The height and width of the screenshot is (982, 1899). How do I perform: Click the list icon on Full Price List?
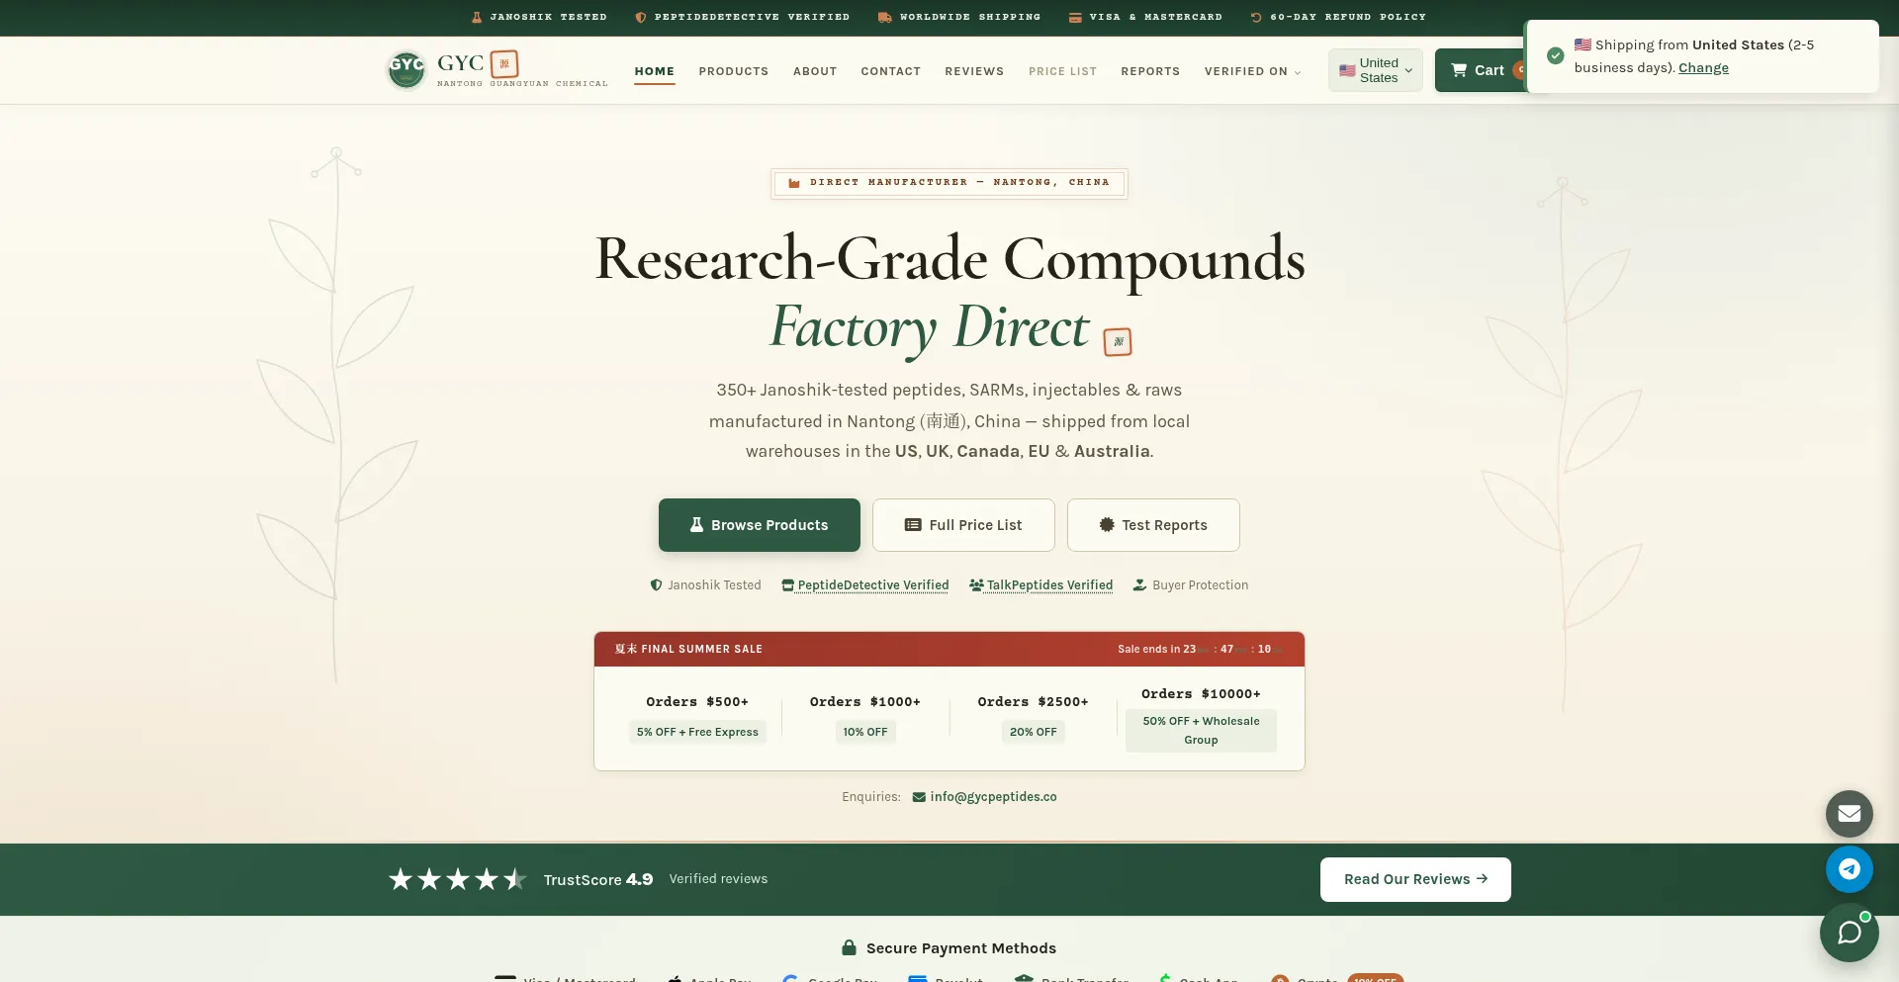(913, 525)
